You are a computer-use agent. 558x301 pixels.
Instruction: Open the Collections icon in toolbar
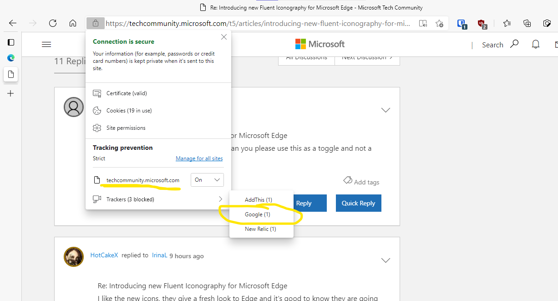(x=527, y=23)
